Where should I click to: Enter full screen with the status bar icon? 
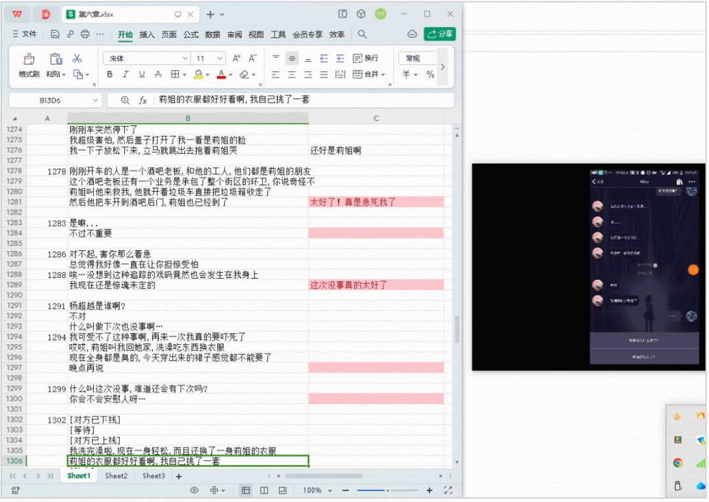[448, 490]
